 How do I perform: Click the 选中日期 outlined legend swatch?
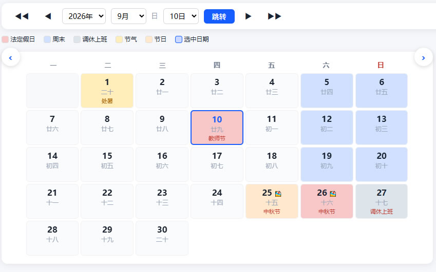pyautogui.click(x=179, y=39)
